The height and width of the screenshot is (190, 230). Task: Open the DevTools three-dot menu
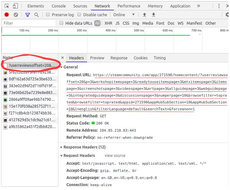click(x=219, y=6)
